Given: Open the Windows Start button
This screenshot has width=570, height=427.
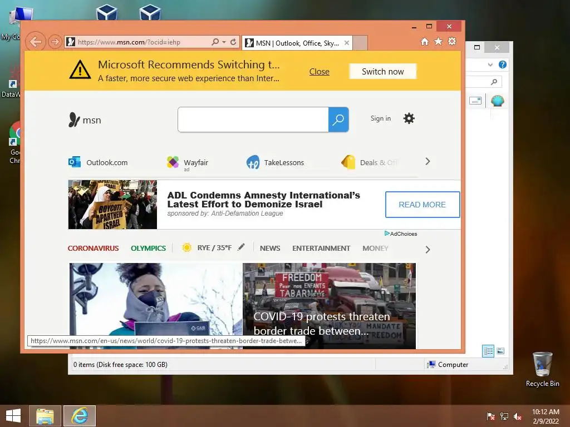Looking at the screenshot, I should (13, 416).
